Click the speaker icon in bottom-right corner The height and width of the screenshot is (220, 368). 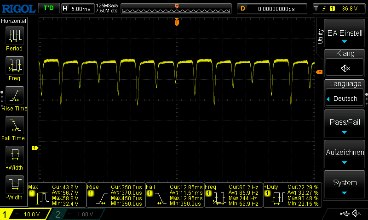tap(356, 214)
